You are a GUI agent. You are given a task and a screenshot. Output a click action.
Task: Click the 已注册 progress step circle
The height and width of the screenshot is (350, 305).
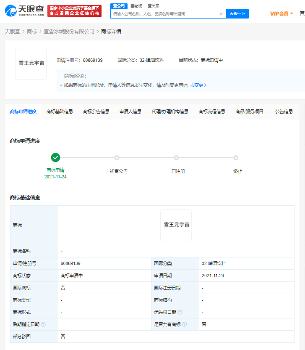coord(176,158)
